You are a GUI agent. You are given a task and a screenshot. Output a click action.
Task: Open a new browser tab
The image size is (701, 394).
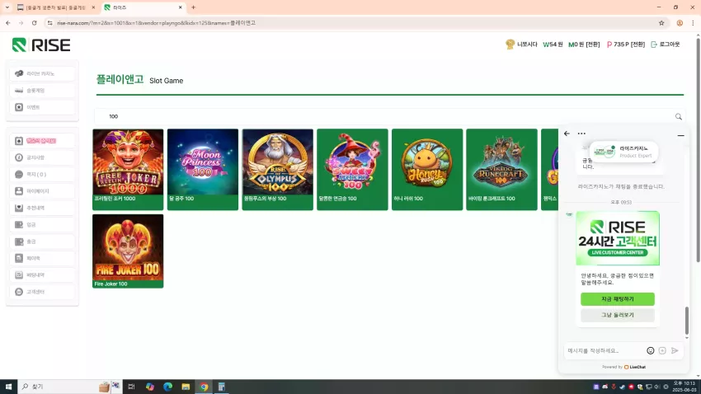[x=193, y=7]
